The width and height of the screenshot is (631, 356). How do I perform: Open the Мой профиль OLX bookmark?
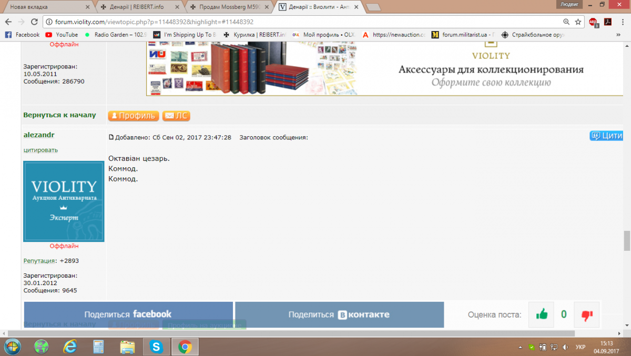324,35
